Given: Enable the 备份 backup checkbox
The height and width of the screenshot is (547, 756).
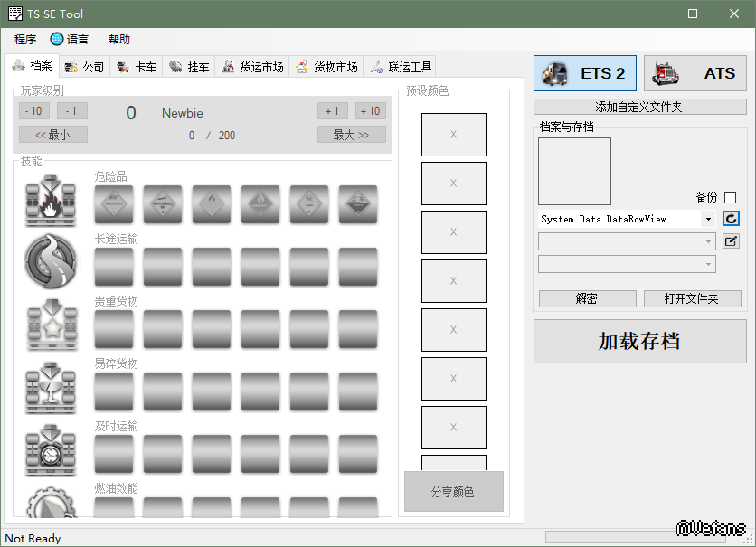Looking at the screenshot, I should coord(731,197).
